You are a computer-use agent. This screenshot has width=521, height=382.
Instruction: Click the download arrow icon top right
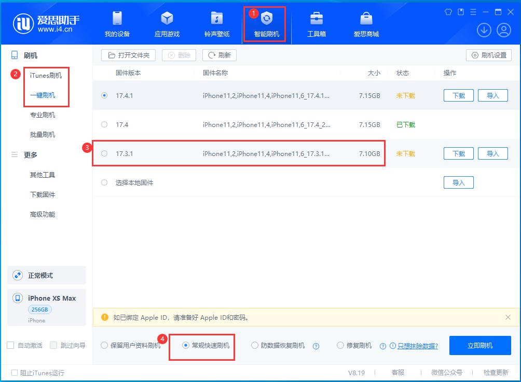(484, 30)
